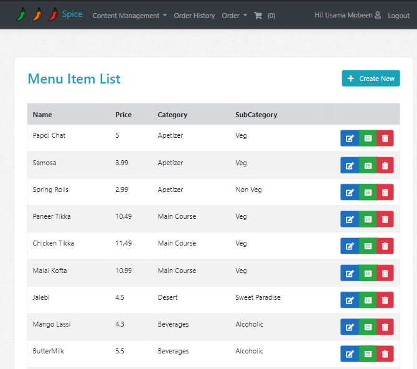Select the Paneer Tikka price 10.49
Image resolution: width=417 pixels, height=369 pixels.
pos(123,216)
